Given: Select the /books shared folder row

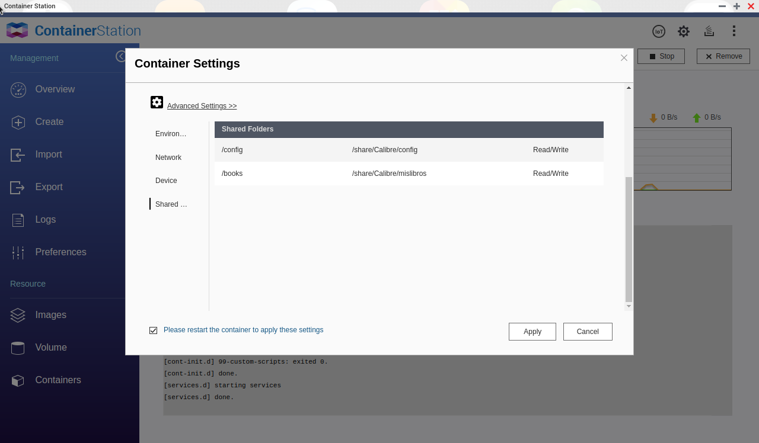Looking at the screenshot, I should (x=409, y=174).
